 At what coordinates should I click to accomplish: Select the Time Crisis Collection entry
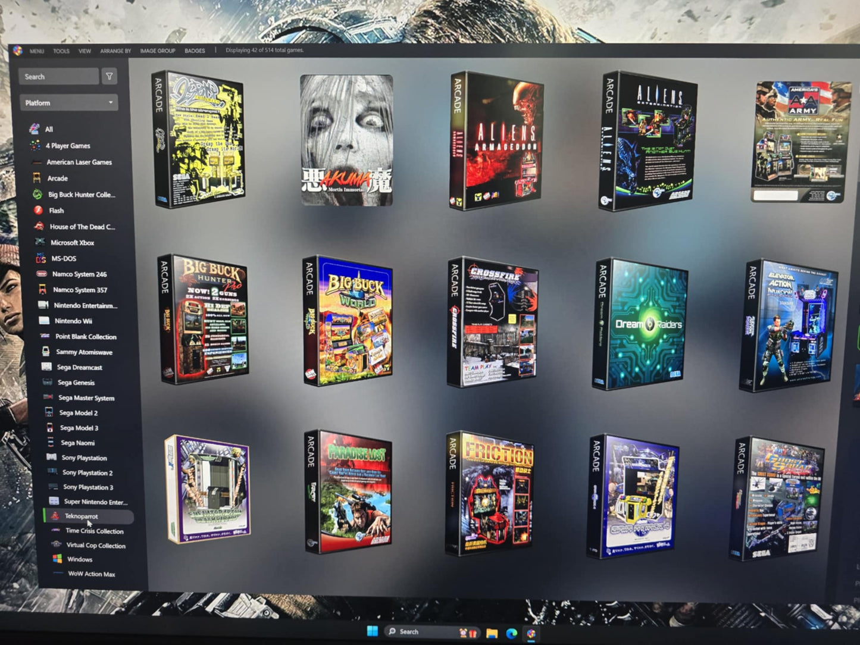click(94, 531)
